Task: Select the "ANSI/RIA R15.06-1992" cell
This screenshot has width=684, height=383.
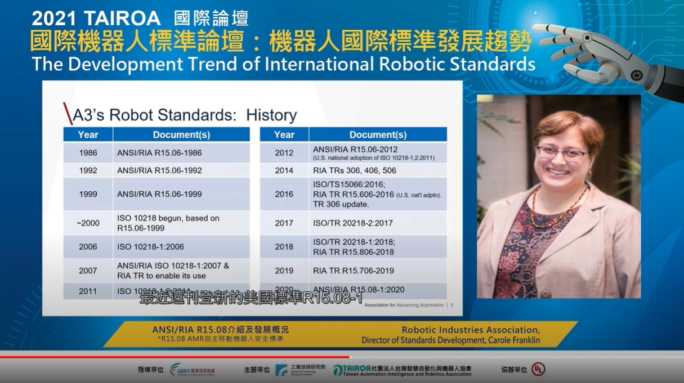Action: point(181,170)
